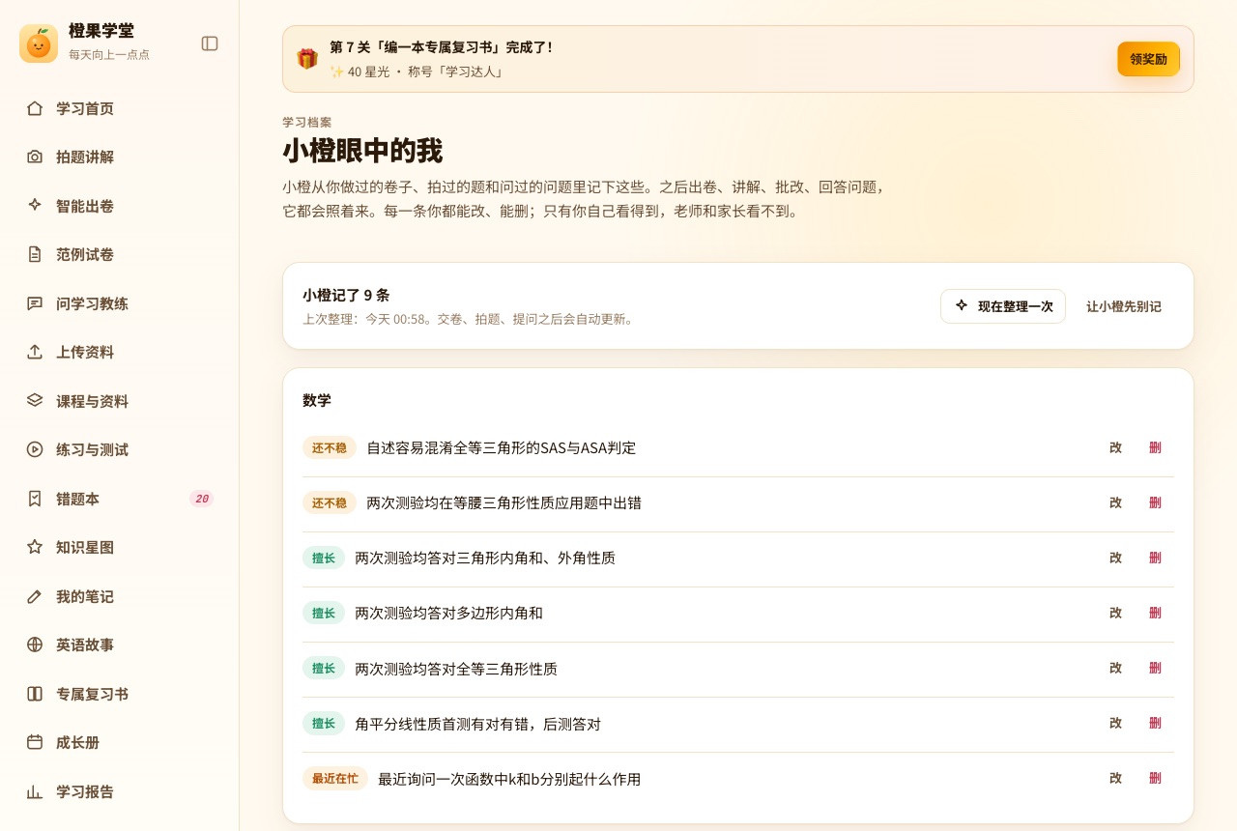Go to 拍题讲解 in the sidebar
The height and width of the screenshot is (831, 1237).
click(120, 157)
